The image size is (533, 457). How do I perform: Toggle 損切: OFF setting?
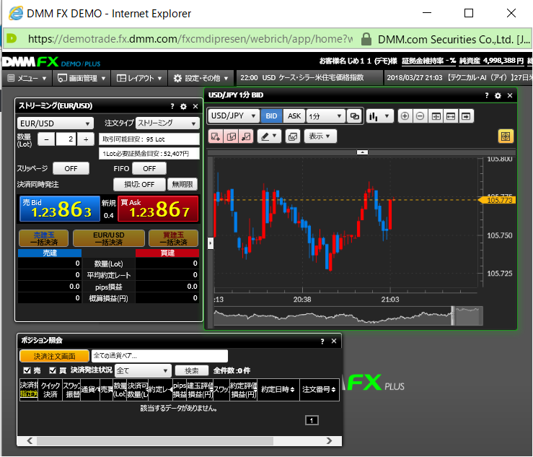pyautogui.click(x=139, y=184)
